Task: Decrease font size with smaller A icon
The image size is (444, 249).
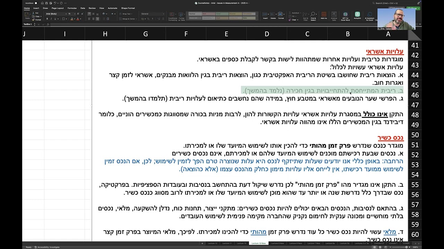Action: (x=82, y=14)
